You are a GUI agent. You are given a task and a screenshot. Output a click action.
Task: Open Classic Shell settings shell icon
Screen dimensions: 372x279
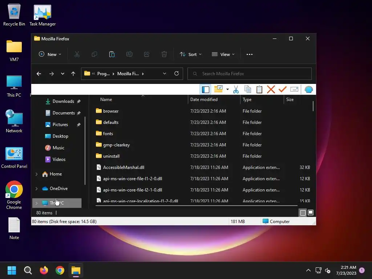309,89
